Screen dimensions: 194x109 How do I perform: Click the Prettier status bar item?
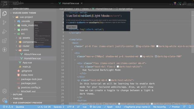coord(175,107)
